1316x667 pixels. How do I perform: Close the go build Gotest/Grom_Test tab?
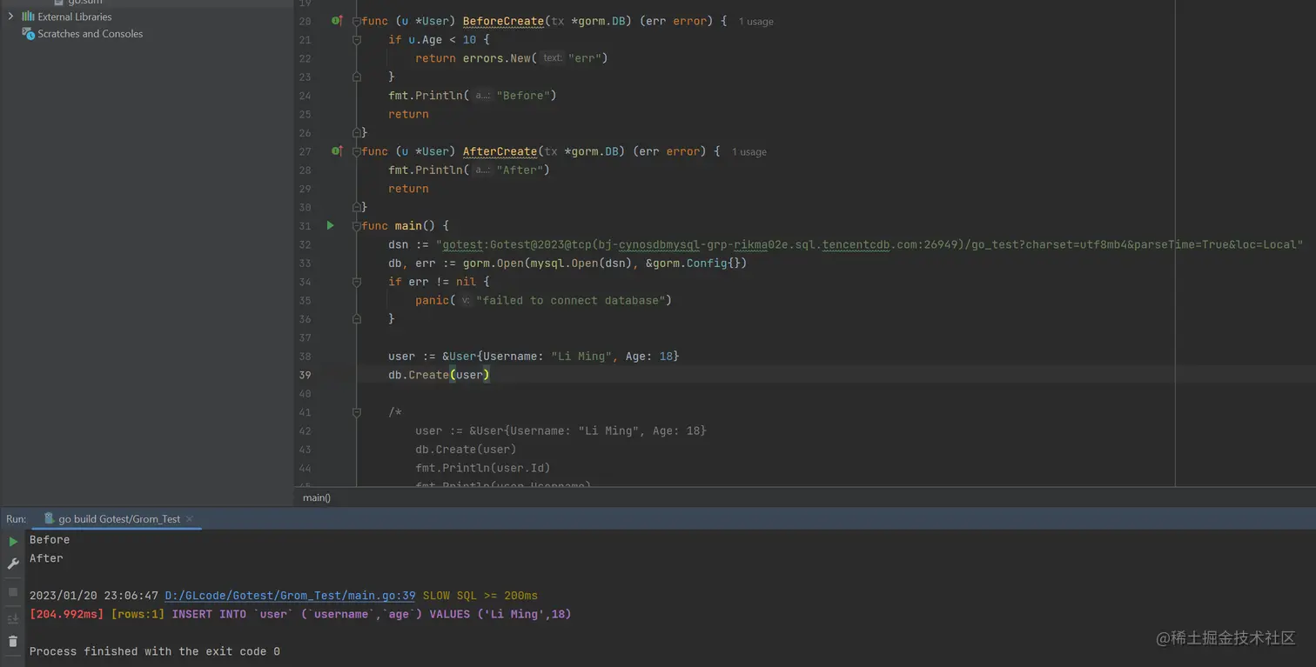189,519
